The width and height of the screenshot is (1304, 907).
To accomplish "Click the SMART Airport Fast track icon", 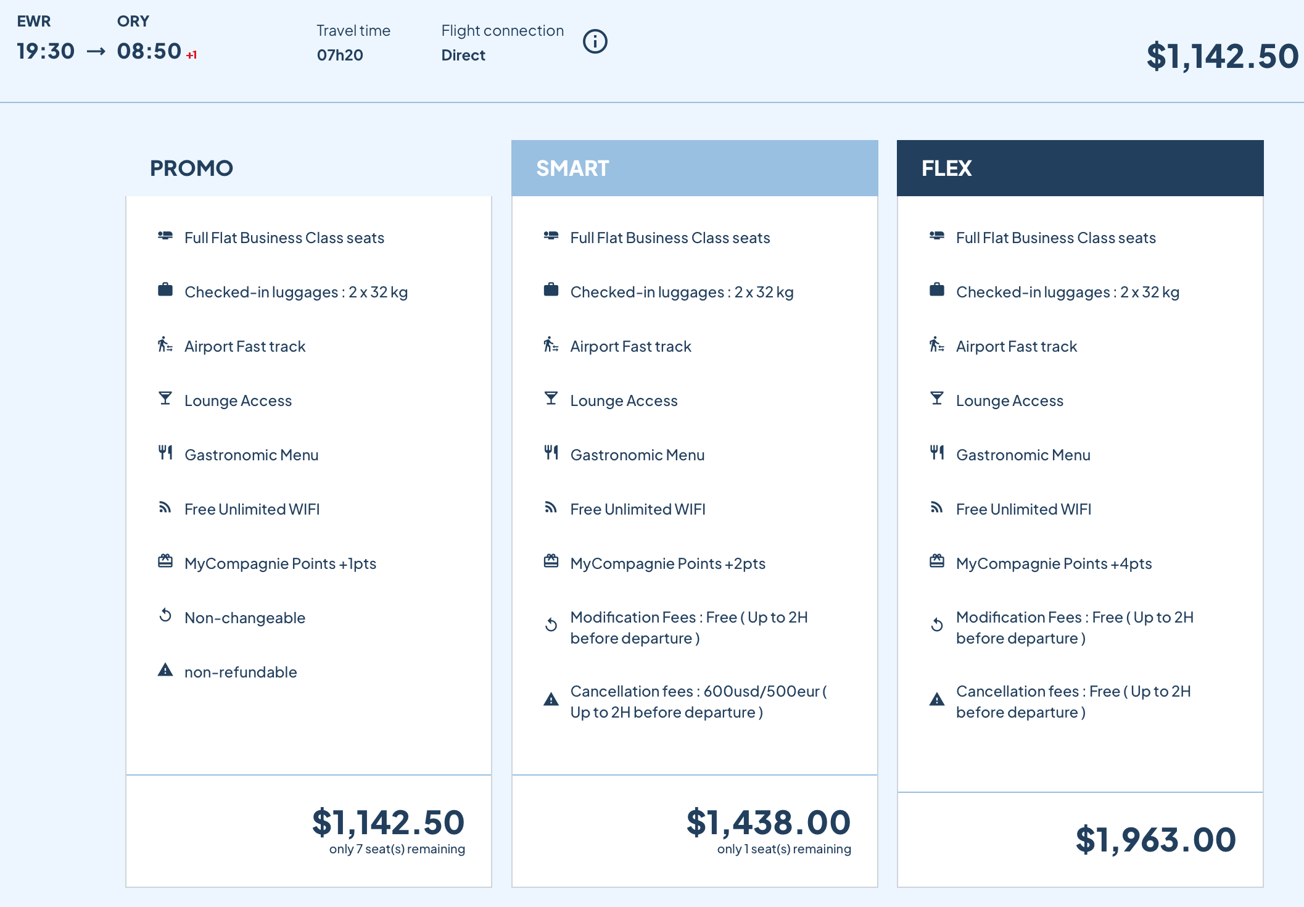I will point(550,344).
